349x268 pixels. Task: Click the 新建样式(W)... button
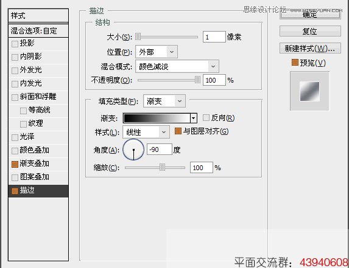point(310,48)
